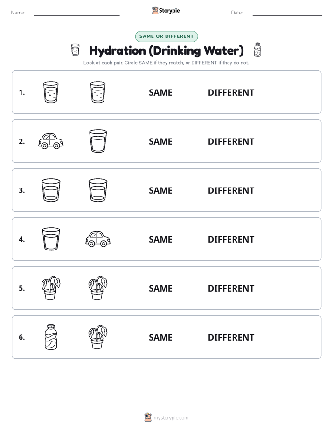Choose SAME for row 3
The width and height of the screenshot is (333, 431).
pos(160,190)
